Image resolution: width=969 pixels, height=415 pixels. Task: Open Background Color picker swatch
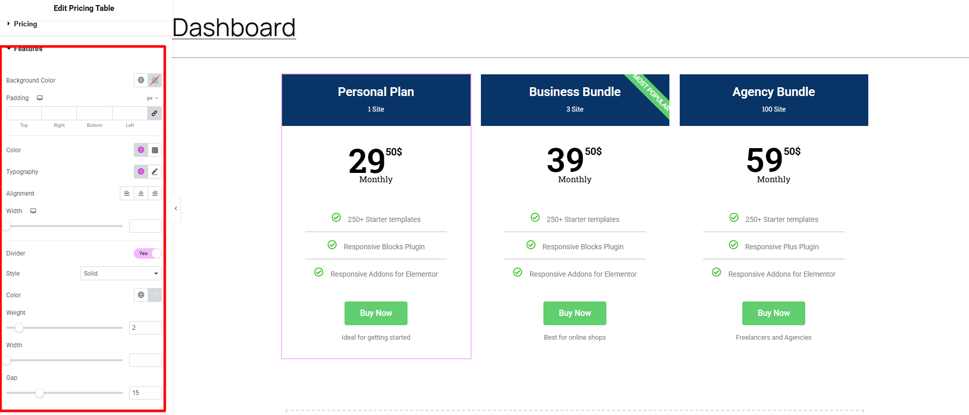click(154, 80)
